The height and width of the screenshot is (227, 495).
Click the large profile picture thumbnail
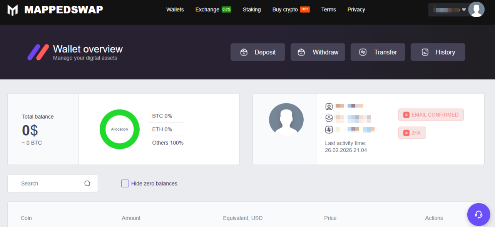(286, 120)
